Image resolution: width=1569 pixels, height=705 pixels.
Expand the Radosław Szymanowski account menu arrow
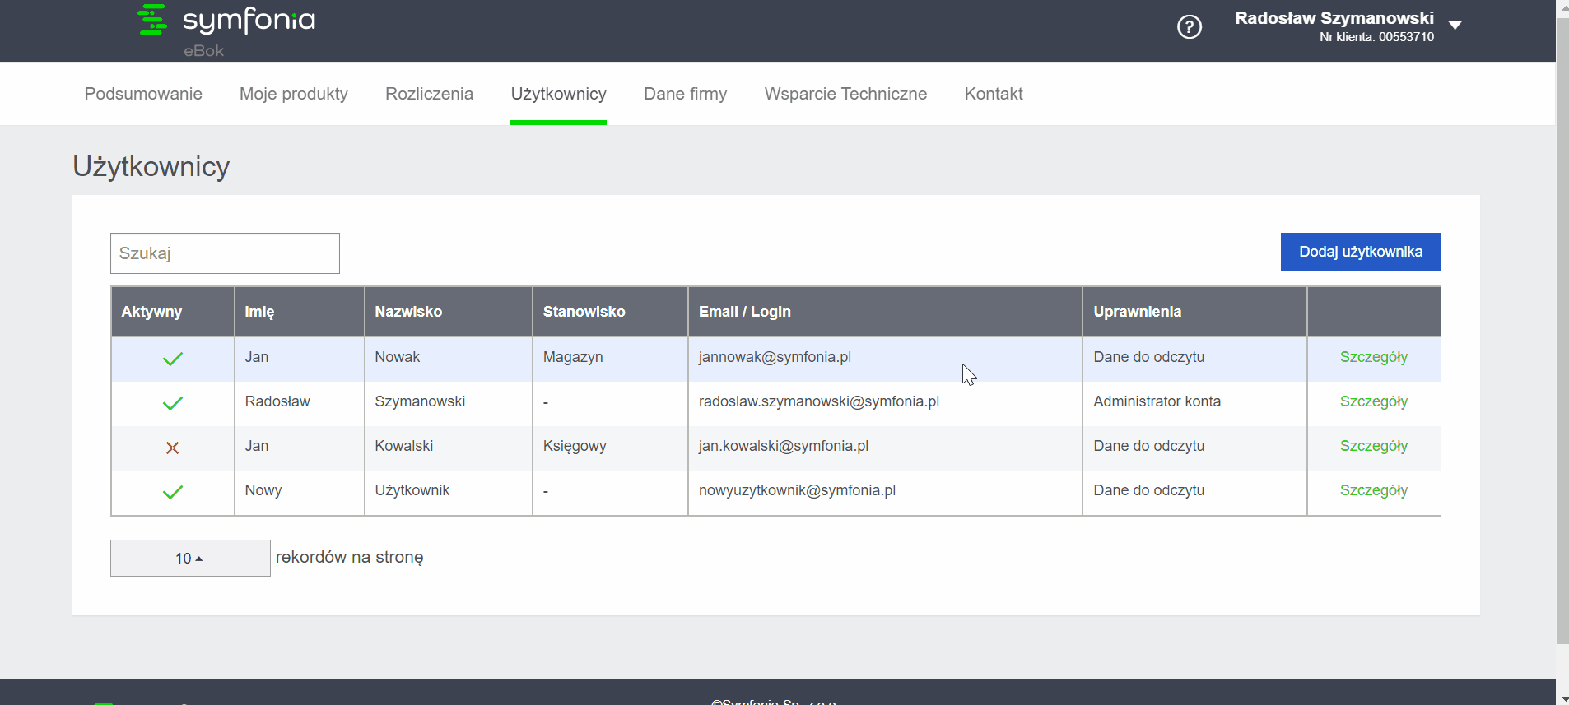coord(1455,25)
